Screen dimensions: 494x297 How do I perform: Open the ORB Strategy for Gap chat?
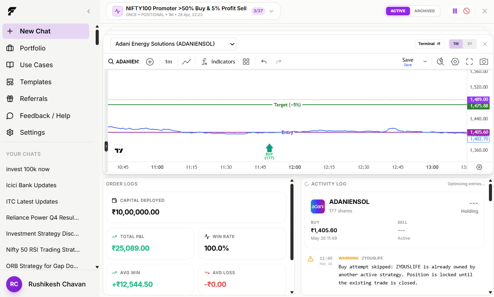[42, 266]
